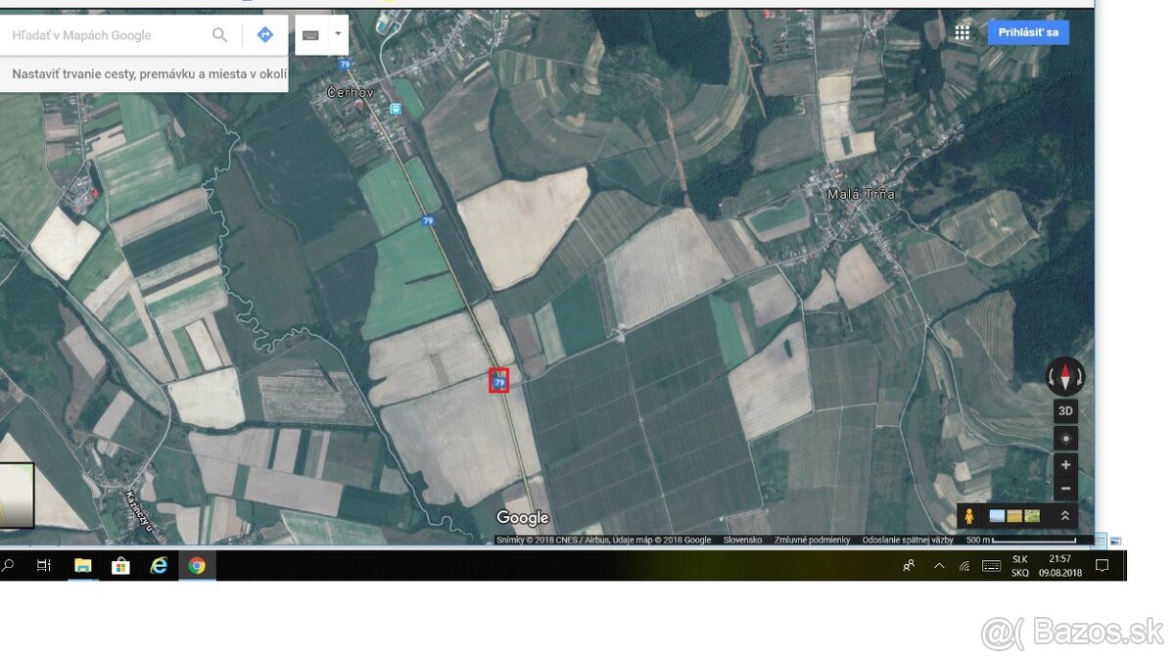Click the details view icon beside the scale
Image resolution: width=1175 pixels, height=661 pixels.
pyautogui.click(x=1100, y=541)
